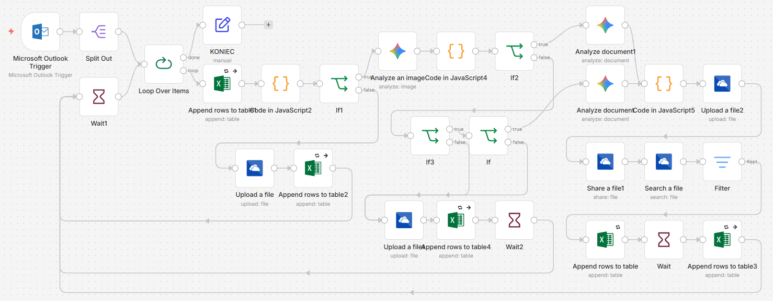Viewport: 773px width, 301px height.
Task: Select the Microsoft Outlook Trigger node
Action: 40,32
